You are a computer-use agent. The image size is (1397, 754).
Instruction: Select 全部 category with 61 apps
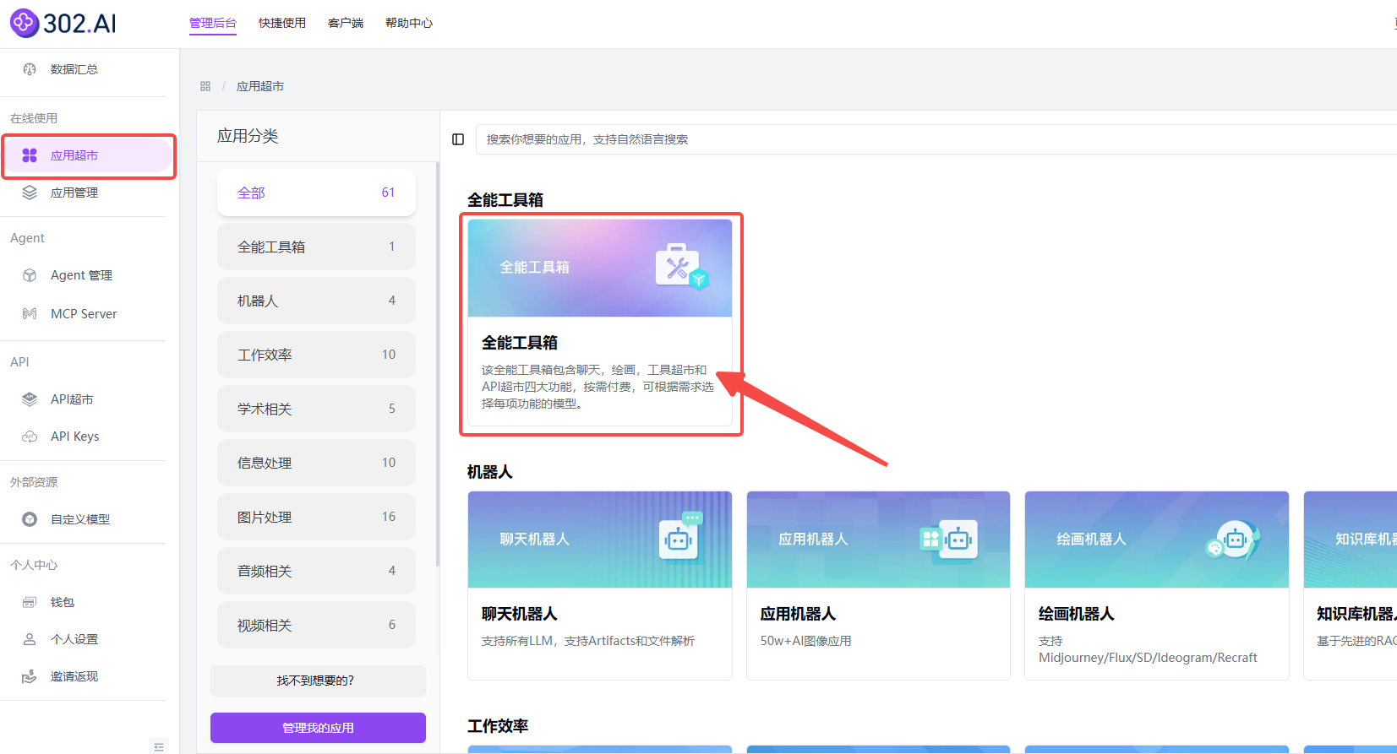coord(316,193)
